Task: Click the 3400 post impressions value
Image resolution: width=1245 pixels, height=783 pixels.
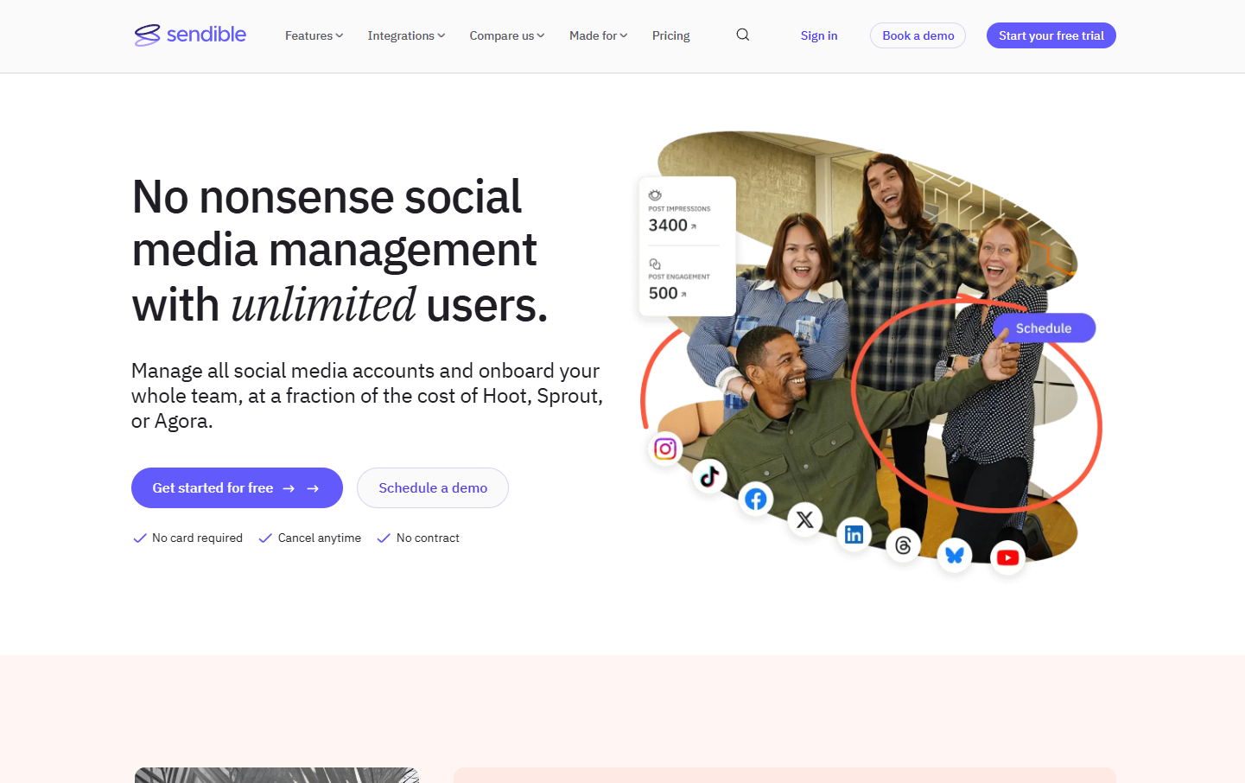Action: click(668, 225)
